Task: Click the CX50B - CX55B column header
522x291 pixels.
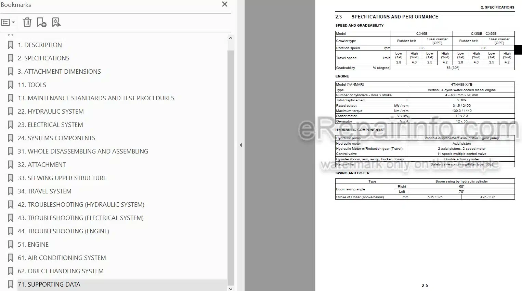Action: click(483, 34)
